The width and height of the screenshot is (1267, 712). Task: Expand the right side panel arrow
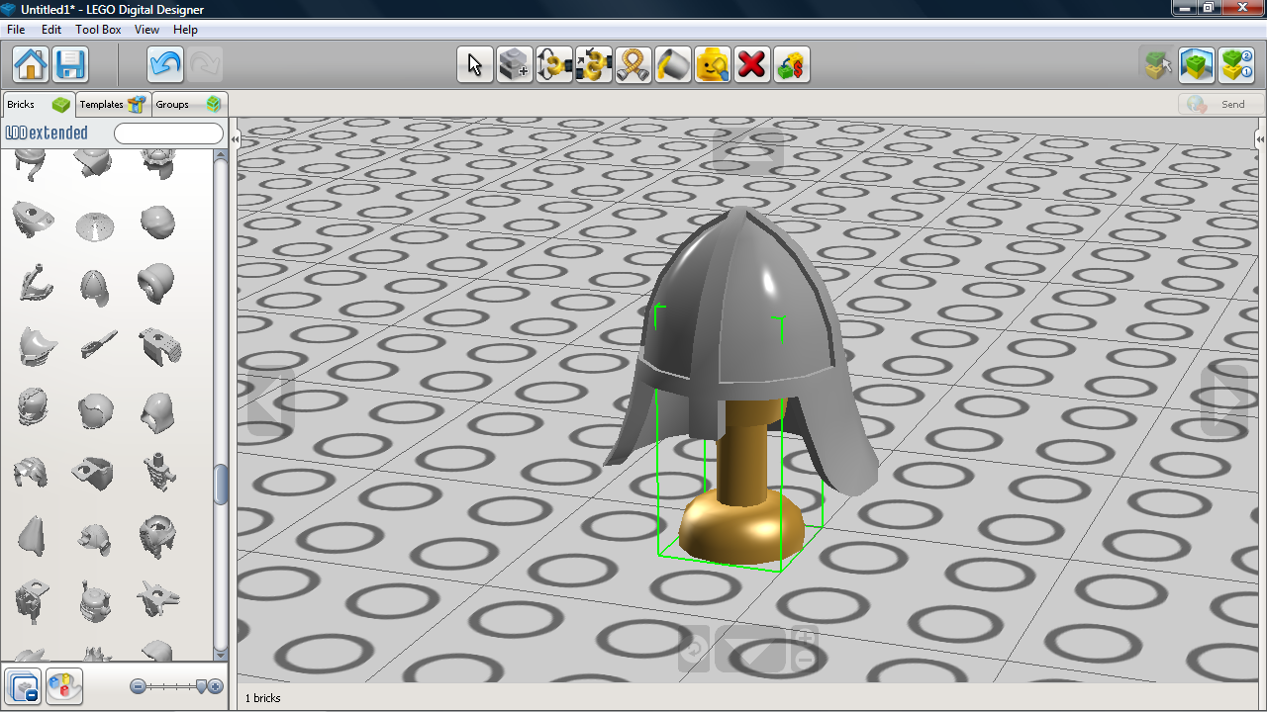1261,139
